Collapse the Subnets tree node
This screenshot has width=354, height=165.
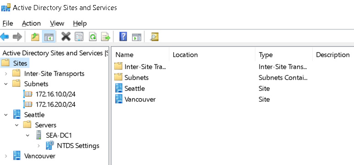6,84
